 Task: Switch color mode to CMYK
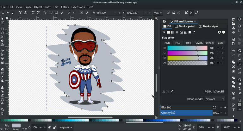click(x=199, y=43)
